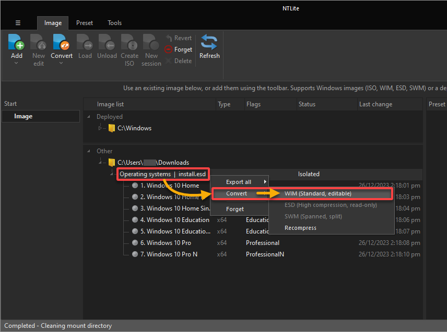Click the disc icon for Windows 10 Pro
Image resolution: width=447 pixels, height=332 pixels.
click(x=135, y=243)
